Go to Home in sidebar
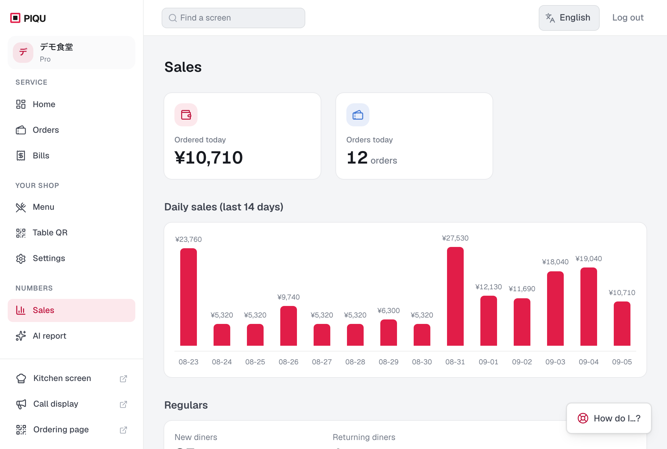Image resolution: width=667 pixels, height=449 pixels. [x=72, y=104]
